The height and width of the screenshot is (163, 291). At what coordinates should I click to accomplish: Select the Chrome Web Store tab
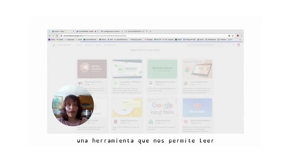pyautogui.click(x=136, y=32)
